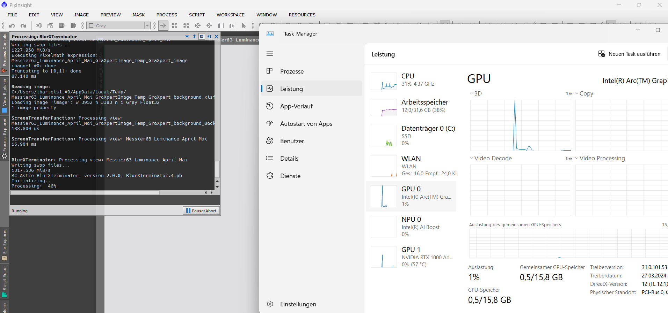Open the Gray channel dropdown
Image resolution: width=668 pixels, height=313 pixels.
point(119,25)
